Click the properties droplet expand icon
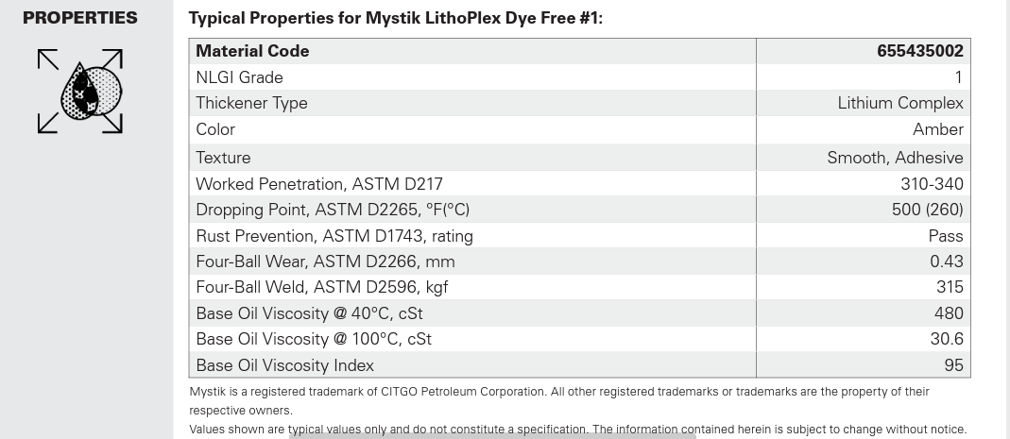The image size is (1010, 439). pyautogui.click(x=80, y=92)
